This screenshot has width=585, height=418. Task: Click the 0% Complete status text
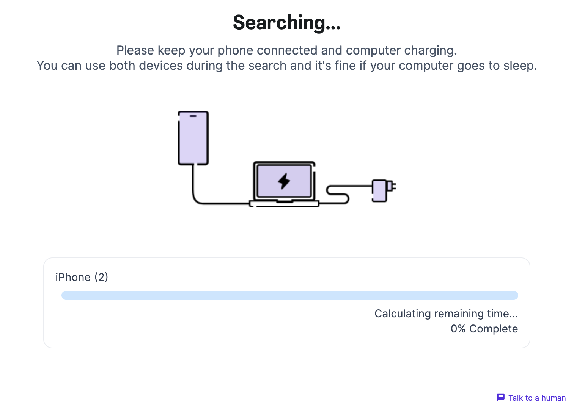(484, 329)
